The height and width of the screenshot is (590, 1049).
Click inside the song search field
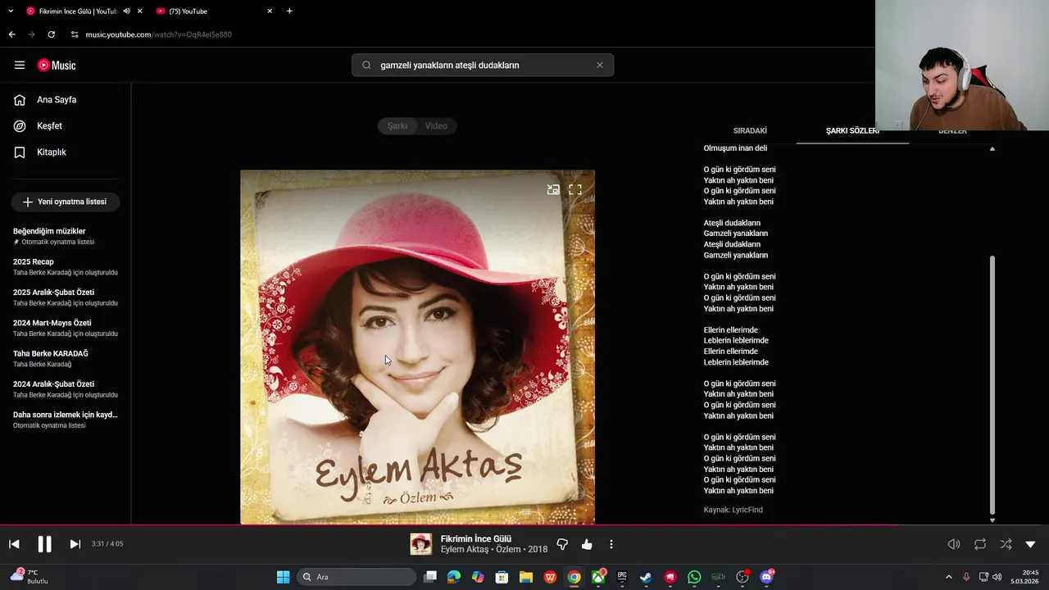pyautogui.click(x=484, y=66)
